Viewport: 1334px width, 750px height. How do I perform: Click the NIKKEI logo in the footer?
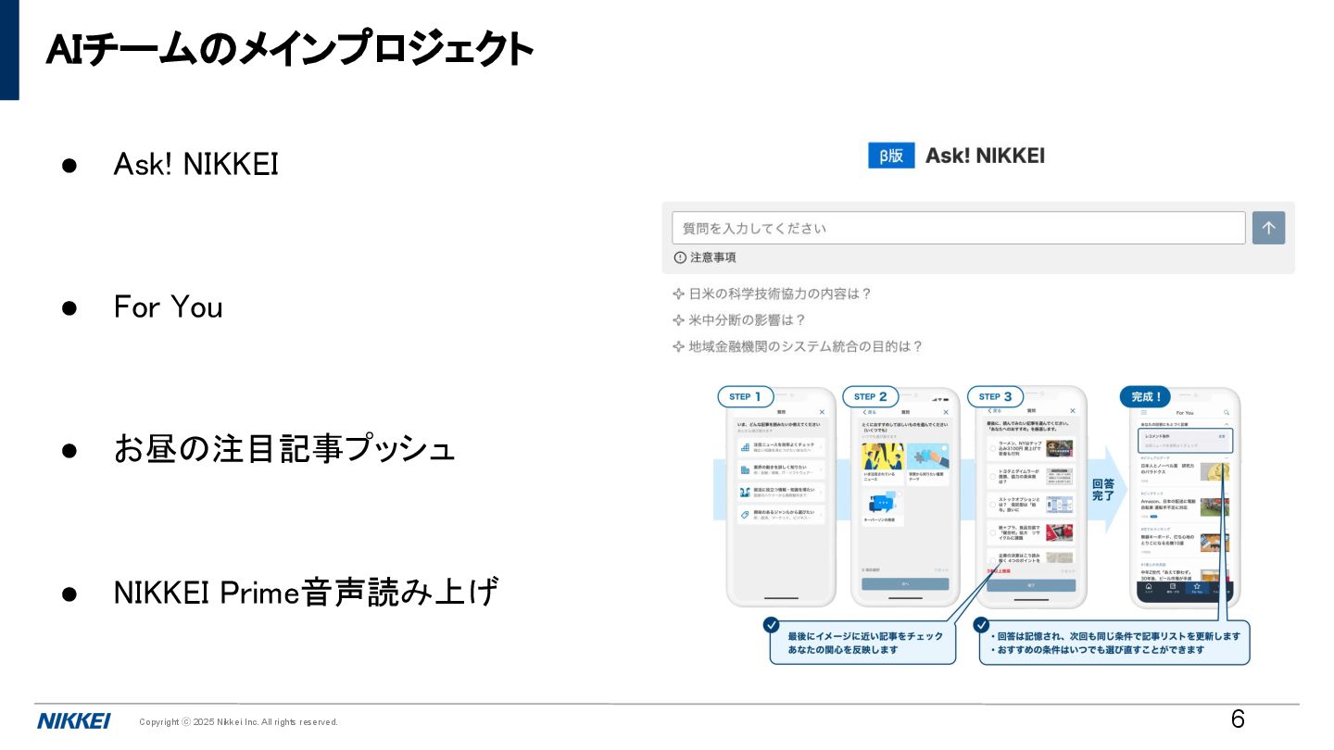(x=74, y=721)
